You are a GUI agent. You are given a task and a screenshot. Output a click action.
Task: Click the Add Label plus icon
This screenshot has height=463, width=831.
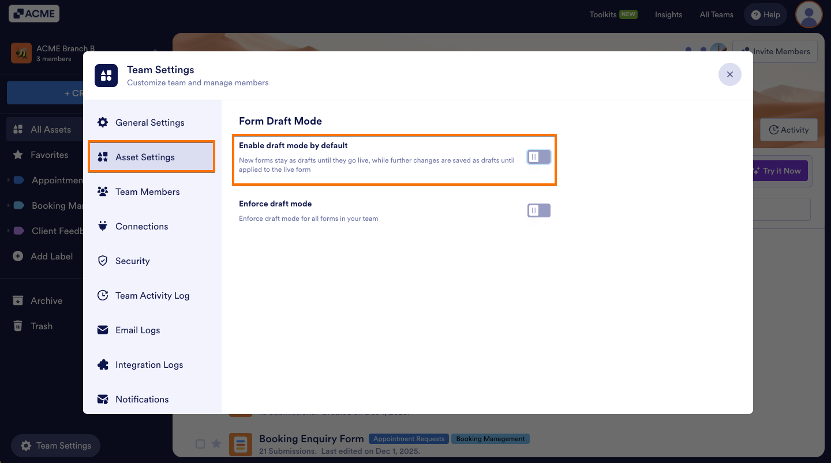coord(18,256)
